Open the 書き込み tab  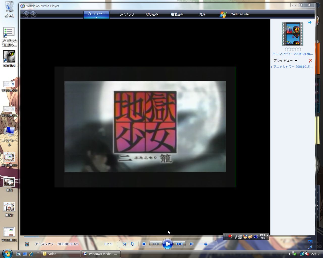177,14
